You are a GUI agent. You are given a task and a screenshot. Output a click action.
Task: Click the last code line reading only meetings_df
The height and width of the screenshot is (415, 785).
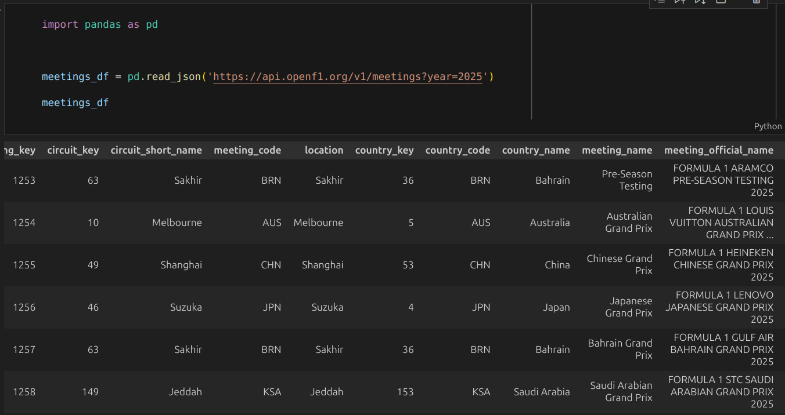click(x=75, y=103)
